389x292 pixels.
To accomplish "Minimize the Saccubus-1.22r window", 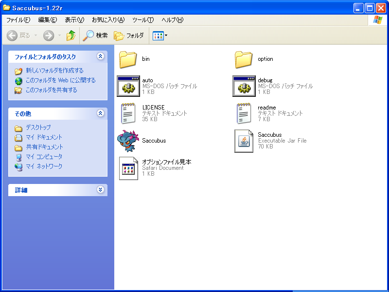I will point(358,8).
